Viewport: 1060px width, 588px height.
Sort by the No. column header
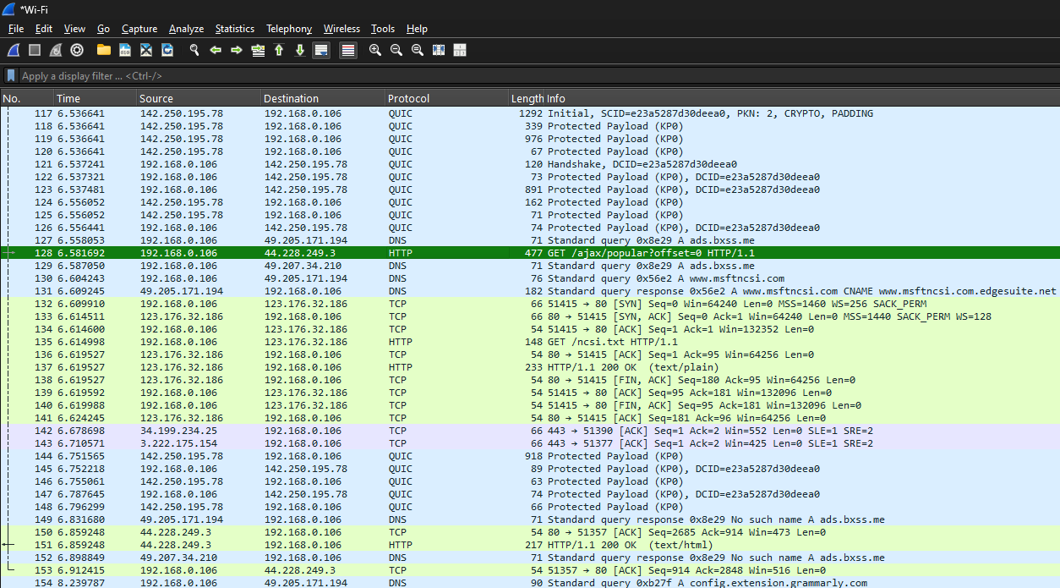[27, 98]
